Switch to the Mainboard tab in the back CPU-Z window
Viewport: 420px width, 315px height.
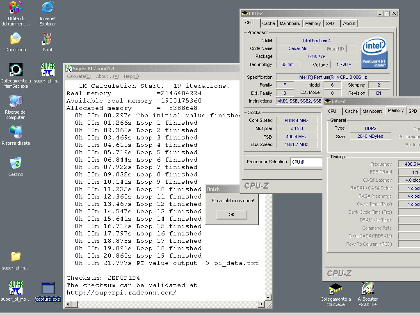click(290, 23)
